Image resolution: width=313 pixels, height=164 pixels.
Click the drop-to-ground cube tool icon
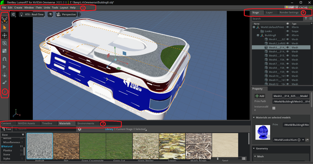(x=5, y=75)
